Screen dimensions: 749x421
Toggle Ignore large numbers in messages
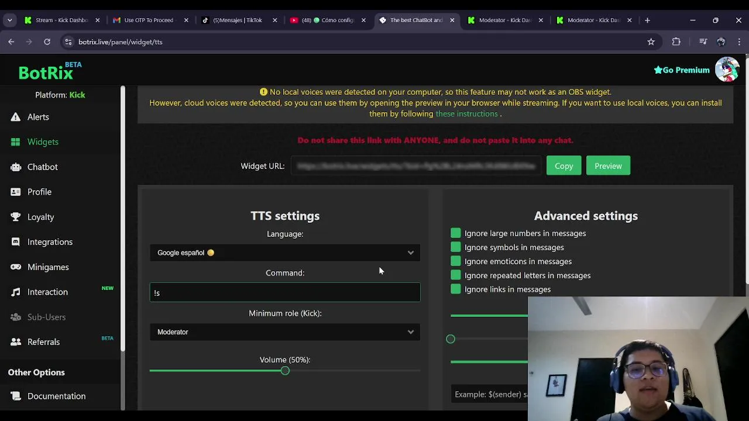(x=456, y=233)
